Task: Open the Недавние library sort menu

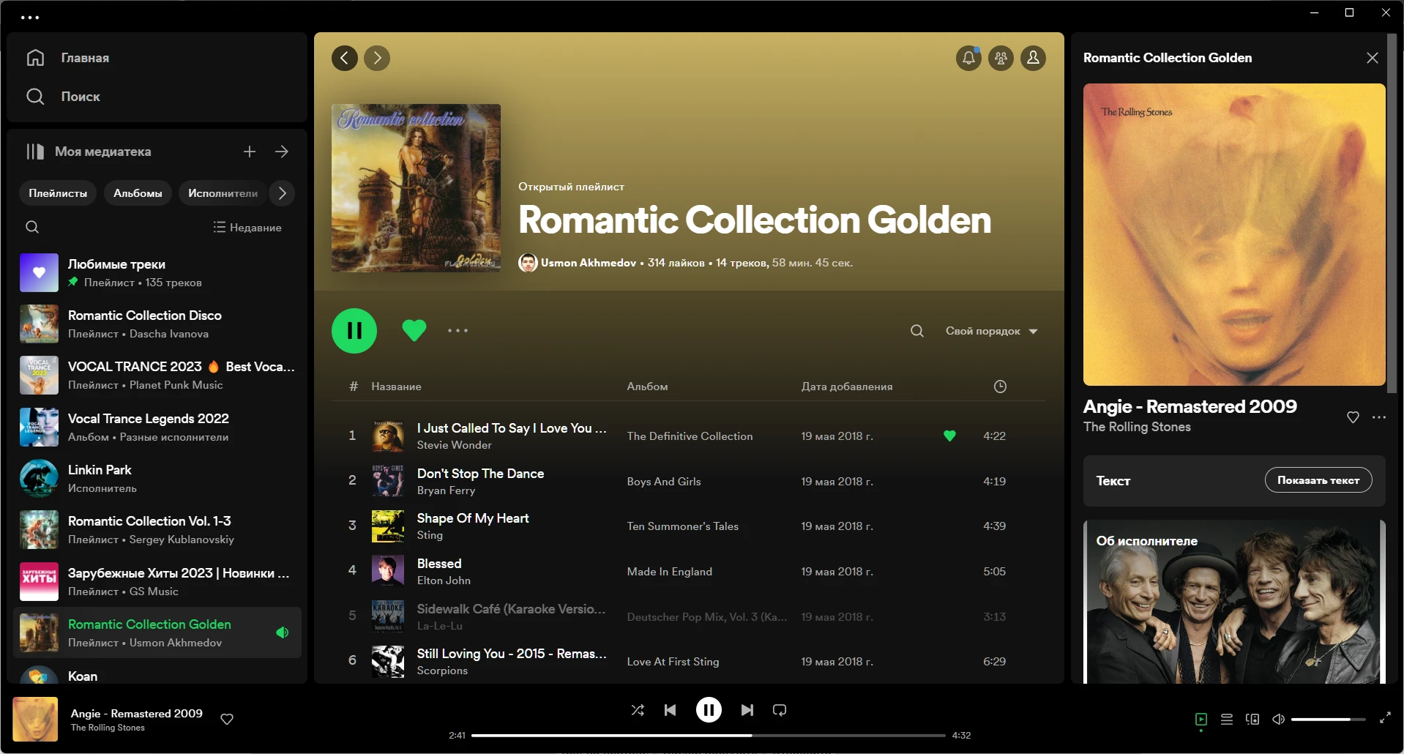Action: click(x=247, y=228)
